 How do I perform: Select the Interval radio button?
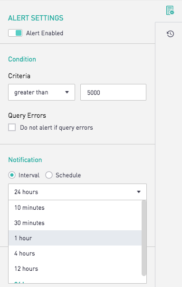(x=12, y=175)
